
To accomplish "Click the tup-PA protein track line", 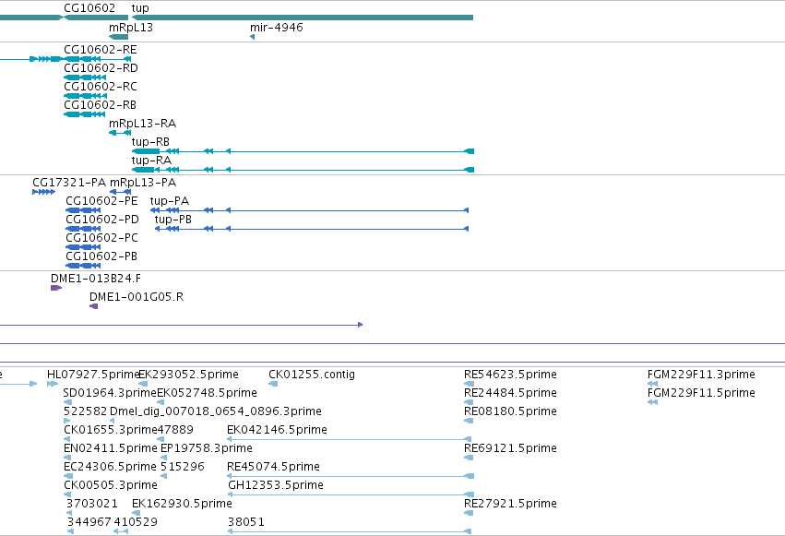I will [309, 210].
